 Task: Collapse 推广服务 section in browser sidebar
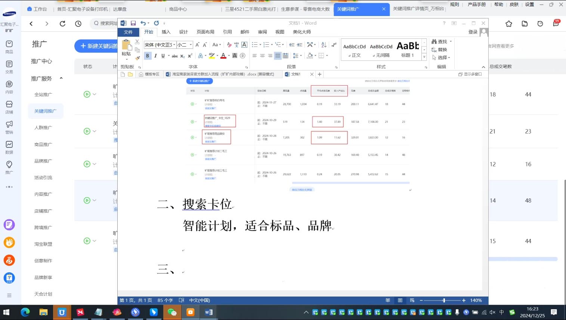(61, 79)
